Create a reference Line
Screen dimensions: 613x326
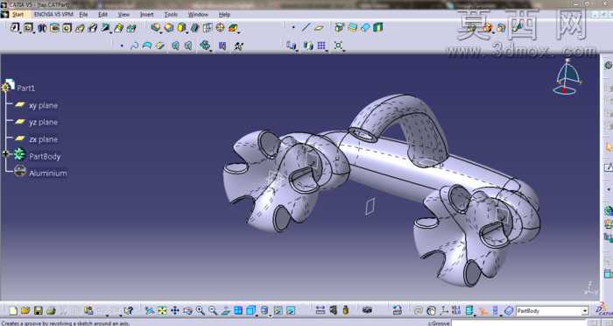click(x=306, y=27)
